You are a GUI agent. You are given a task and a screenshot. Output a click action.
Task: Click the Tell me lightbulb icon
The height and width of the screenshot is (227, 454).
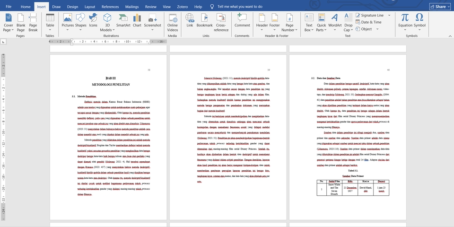click(x=212, y=6)
